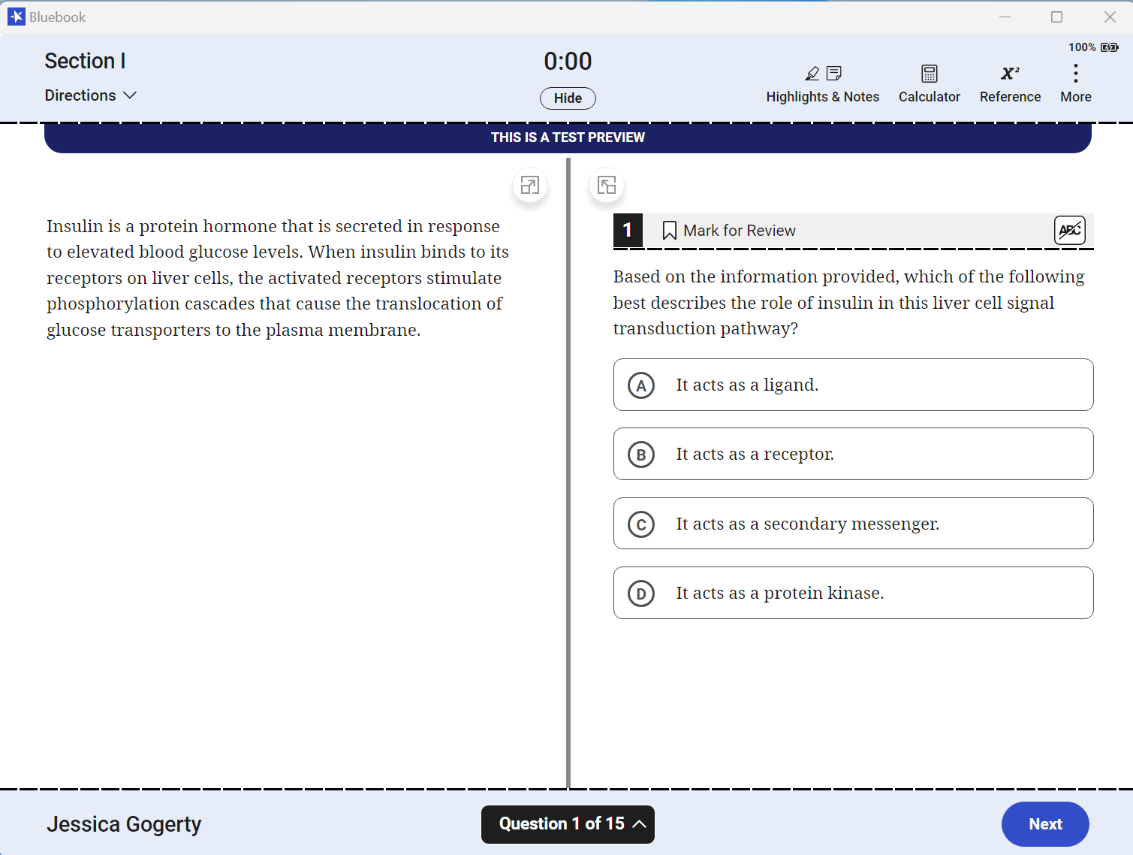The image size is (1133, 855).
Task: Select answer A: It acts as a ligand
Action: pyautogui.click(x=853, y=385)
